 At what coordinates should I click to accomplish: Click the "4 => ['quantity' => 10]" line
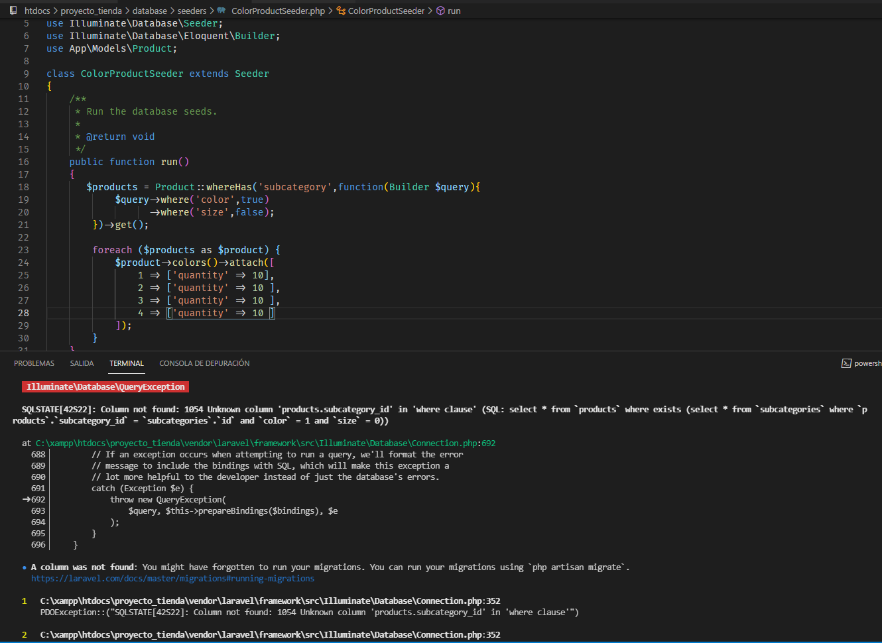click(206, 313)
